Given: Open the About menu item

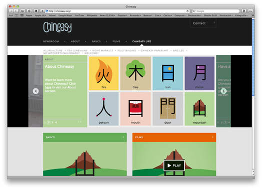Looking at the screenshot, I should (x=75, y=41).
